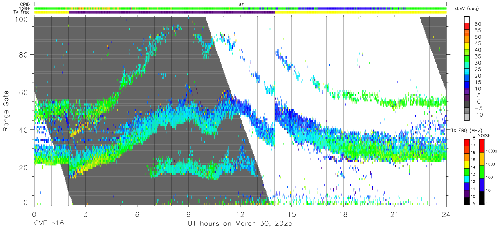Click the '-10' label on the ELEV scale
Screen dimensions: 502x232
(477, 115)
